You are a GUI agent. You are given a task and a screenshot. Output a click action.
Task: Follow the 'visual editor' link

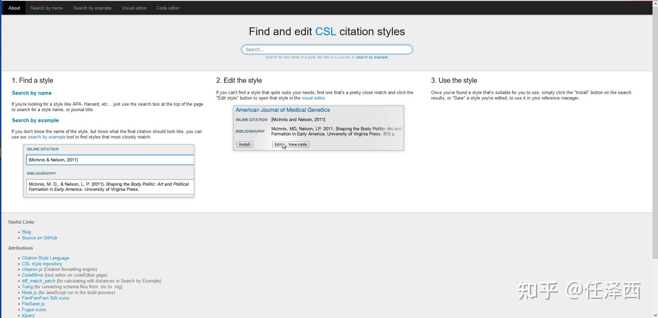coord(313,98)
